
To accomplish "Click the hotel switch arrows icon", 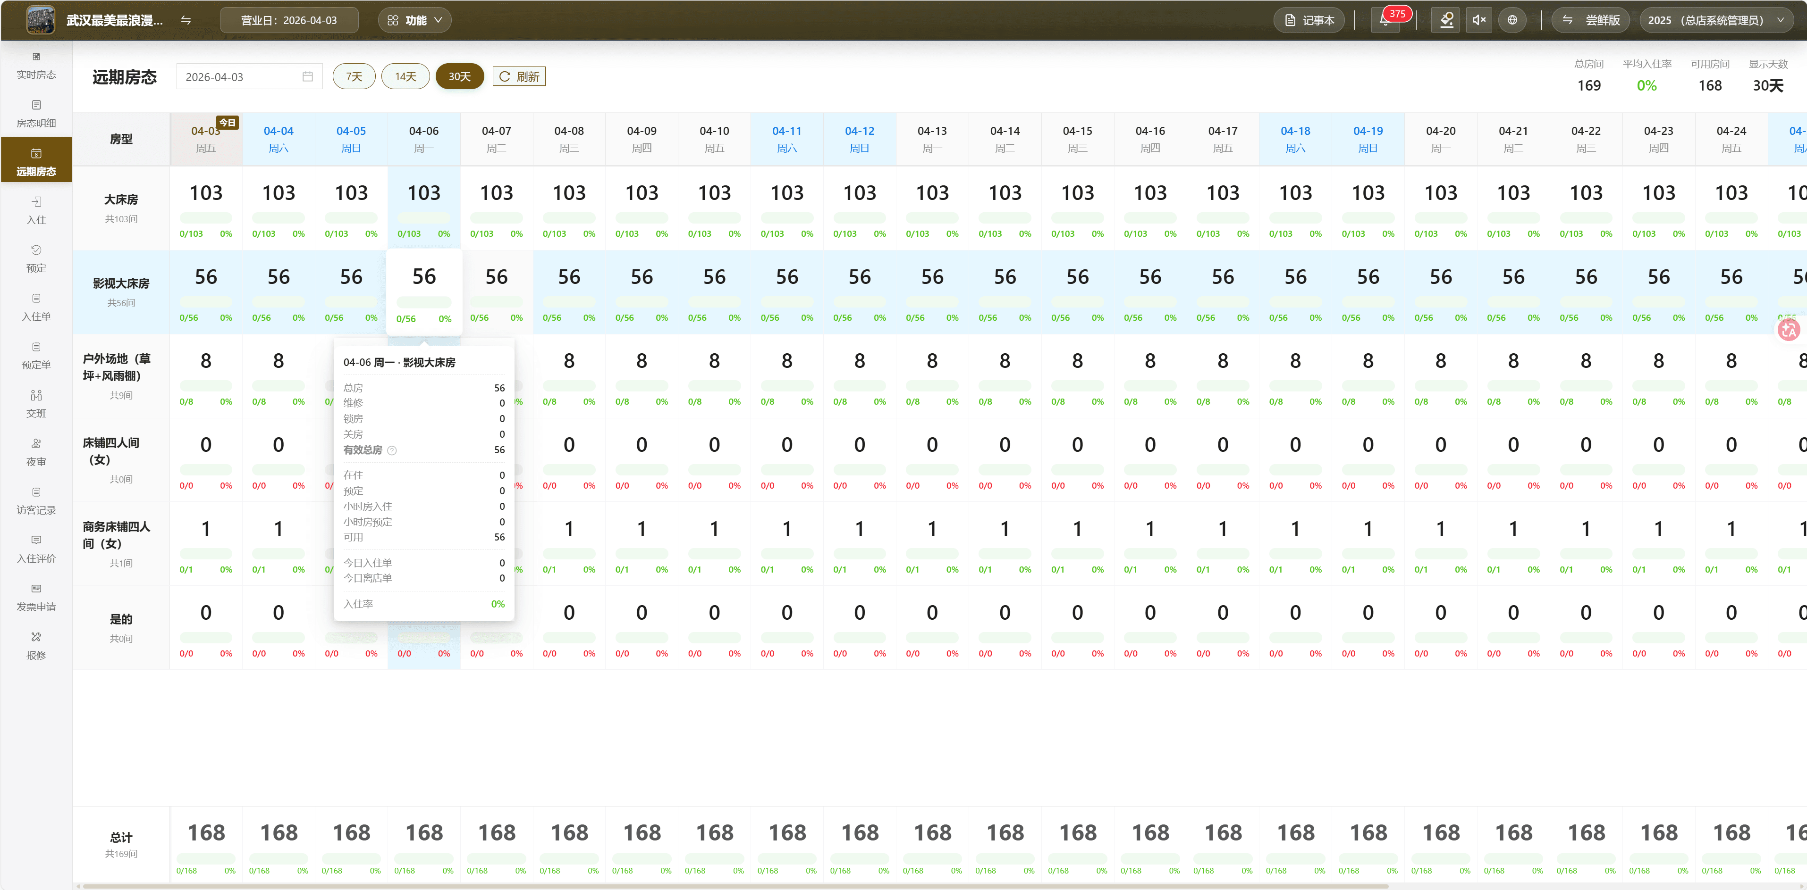I will [x=186, y=20].
